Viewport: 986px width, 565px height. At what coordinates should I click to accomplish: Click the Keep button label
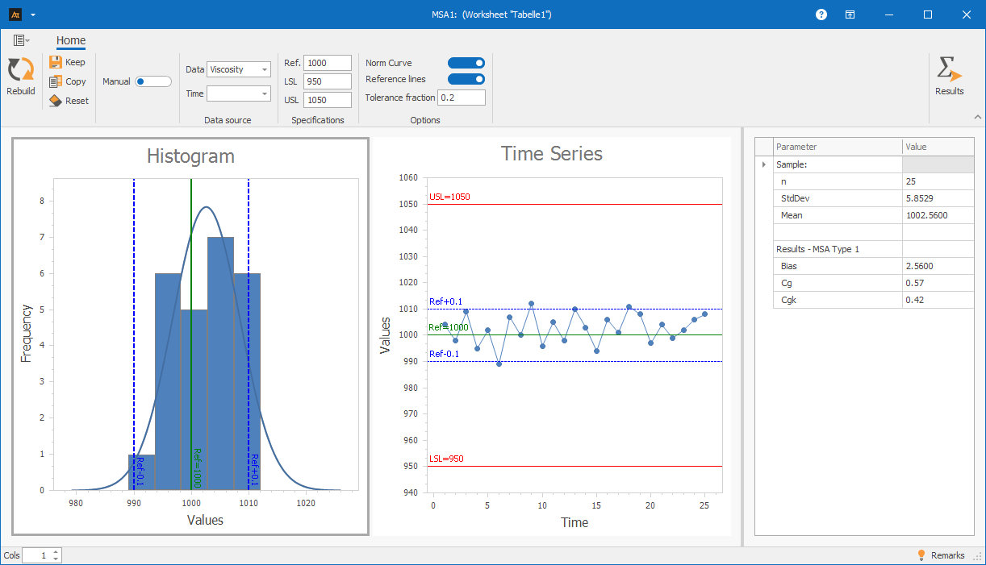[x=75, y=62]
